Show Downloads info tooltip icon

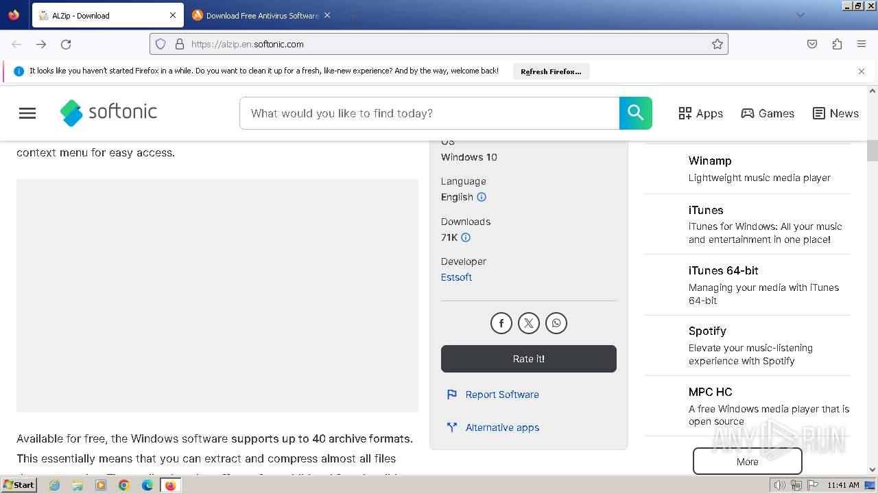[466, 237]
